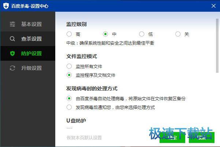Image resolution: width=220 pixels, height=147 pixels.
Task: Switch to the 查杀设置 tab
Action: point(28,39)
